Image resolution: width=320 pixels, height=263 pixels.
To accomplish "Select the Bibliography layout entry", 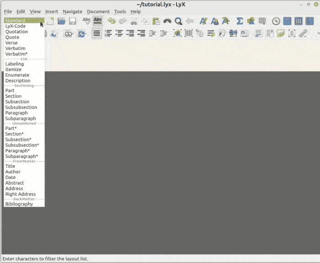I will [x=19, y=204].
